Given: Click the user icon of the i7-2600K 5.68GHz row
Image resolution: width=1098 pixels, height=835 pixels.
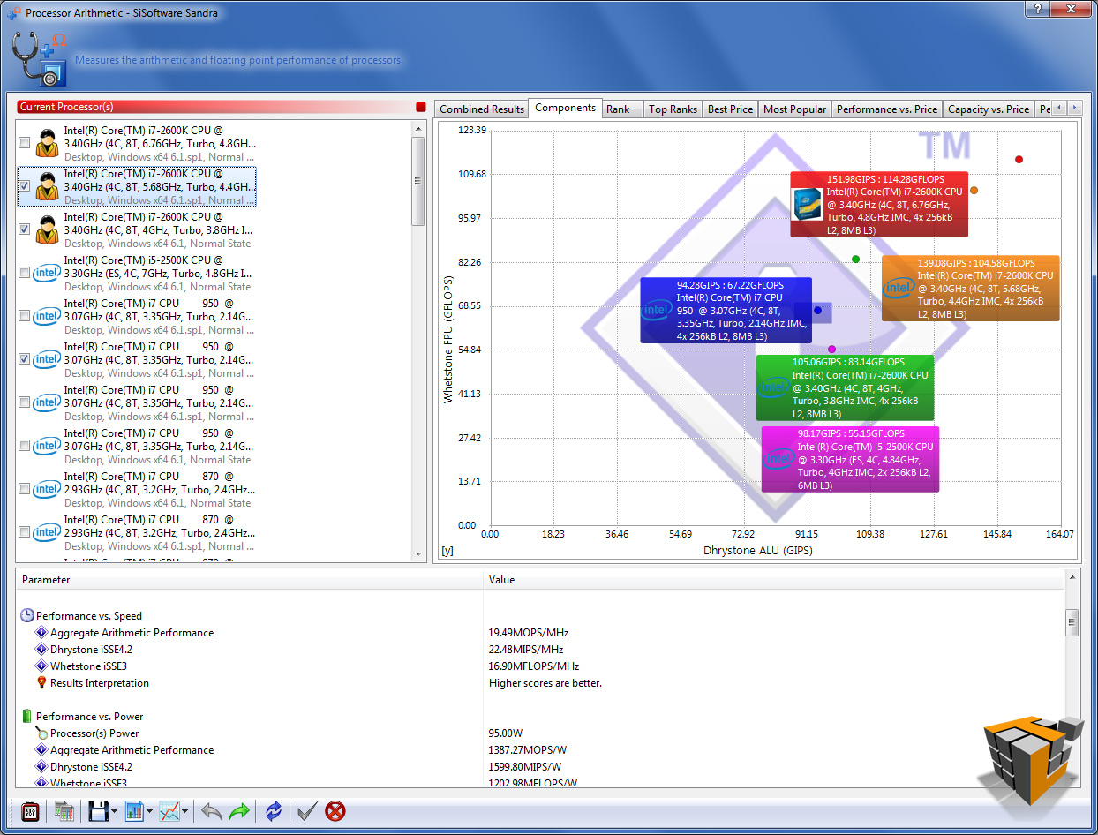Looking at the screenshot, I should click(47, 186).
